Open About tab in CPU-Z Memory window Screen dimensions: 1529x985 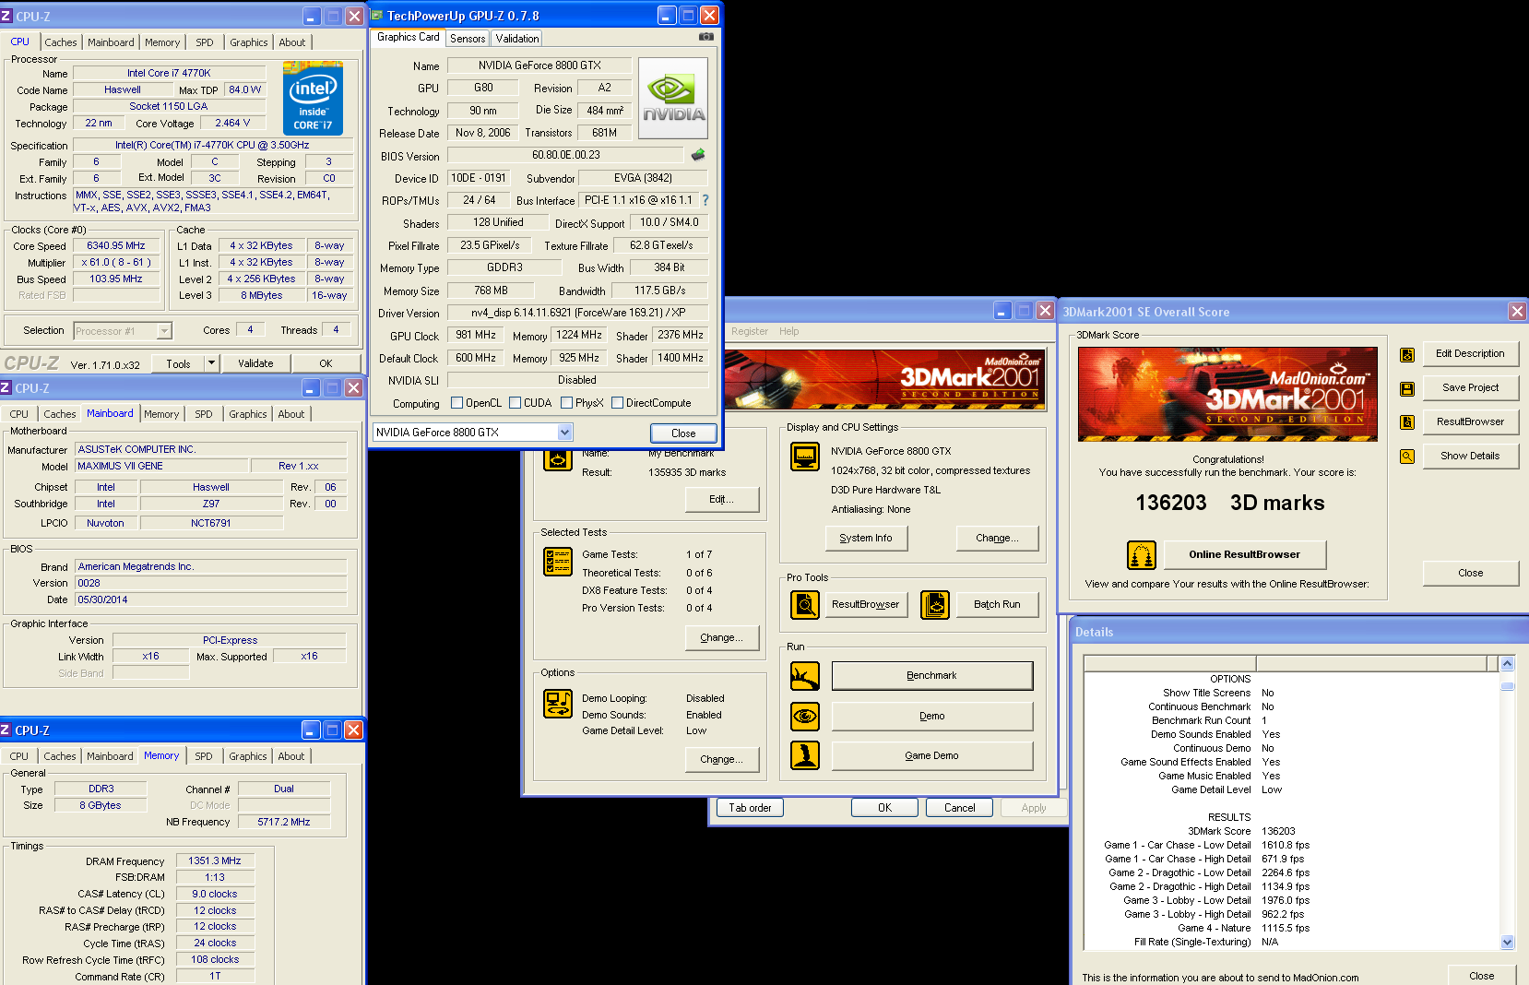point(291,756)
